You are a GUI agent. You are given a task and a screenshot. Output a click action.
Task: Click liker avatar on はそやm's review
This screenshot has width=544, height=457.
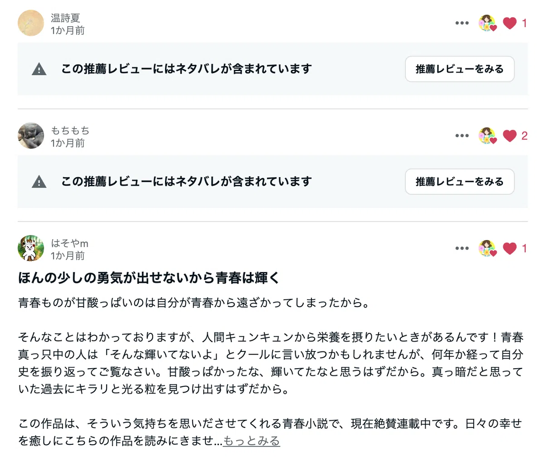click(487, 248)
